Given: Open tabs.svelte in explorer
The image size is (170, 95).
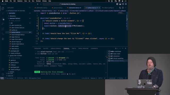Looking at the screenshot, I should pos(15,46).
